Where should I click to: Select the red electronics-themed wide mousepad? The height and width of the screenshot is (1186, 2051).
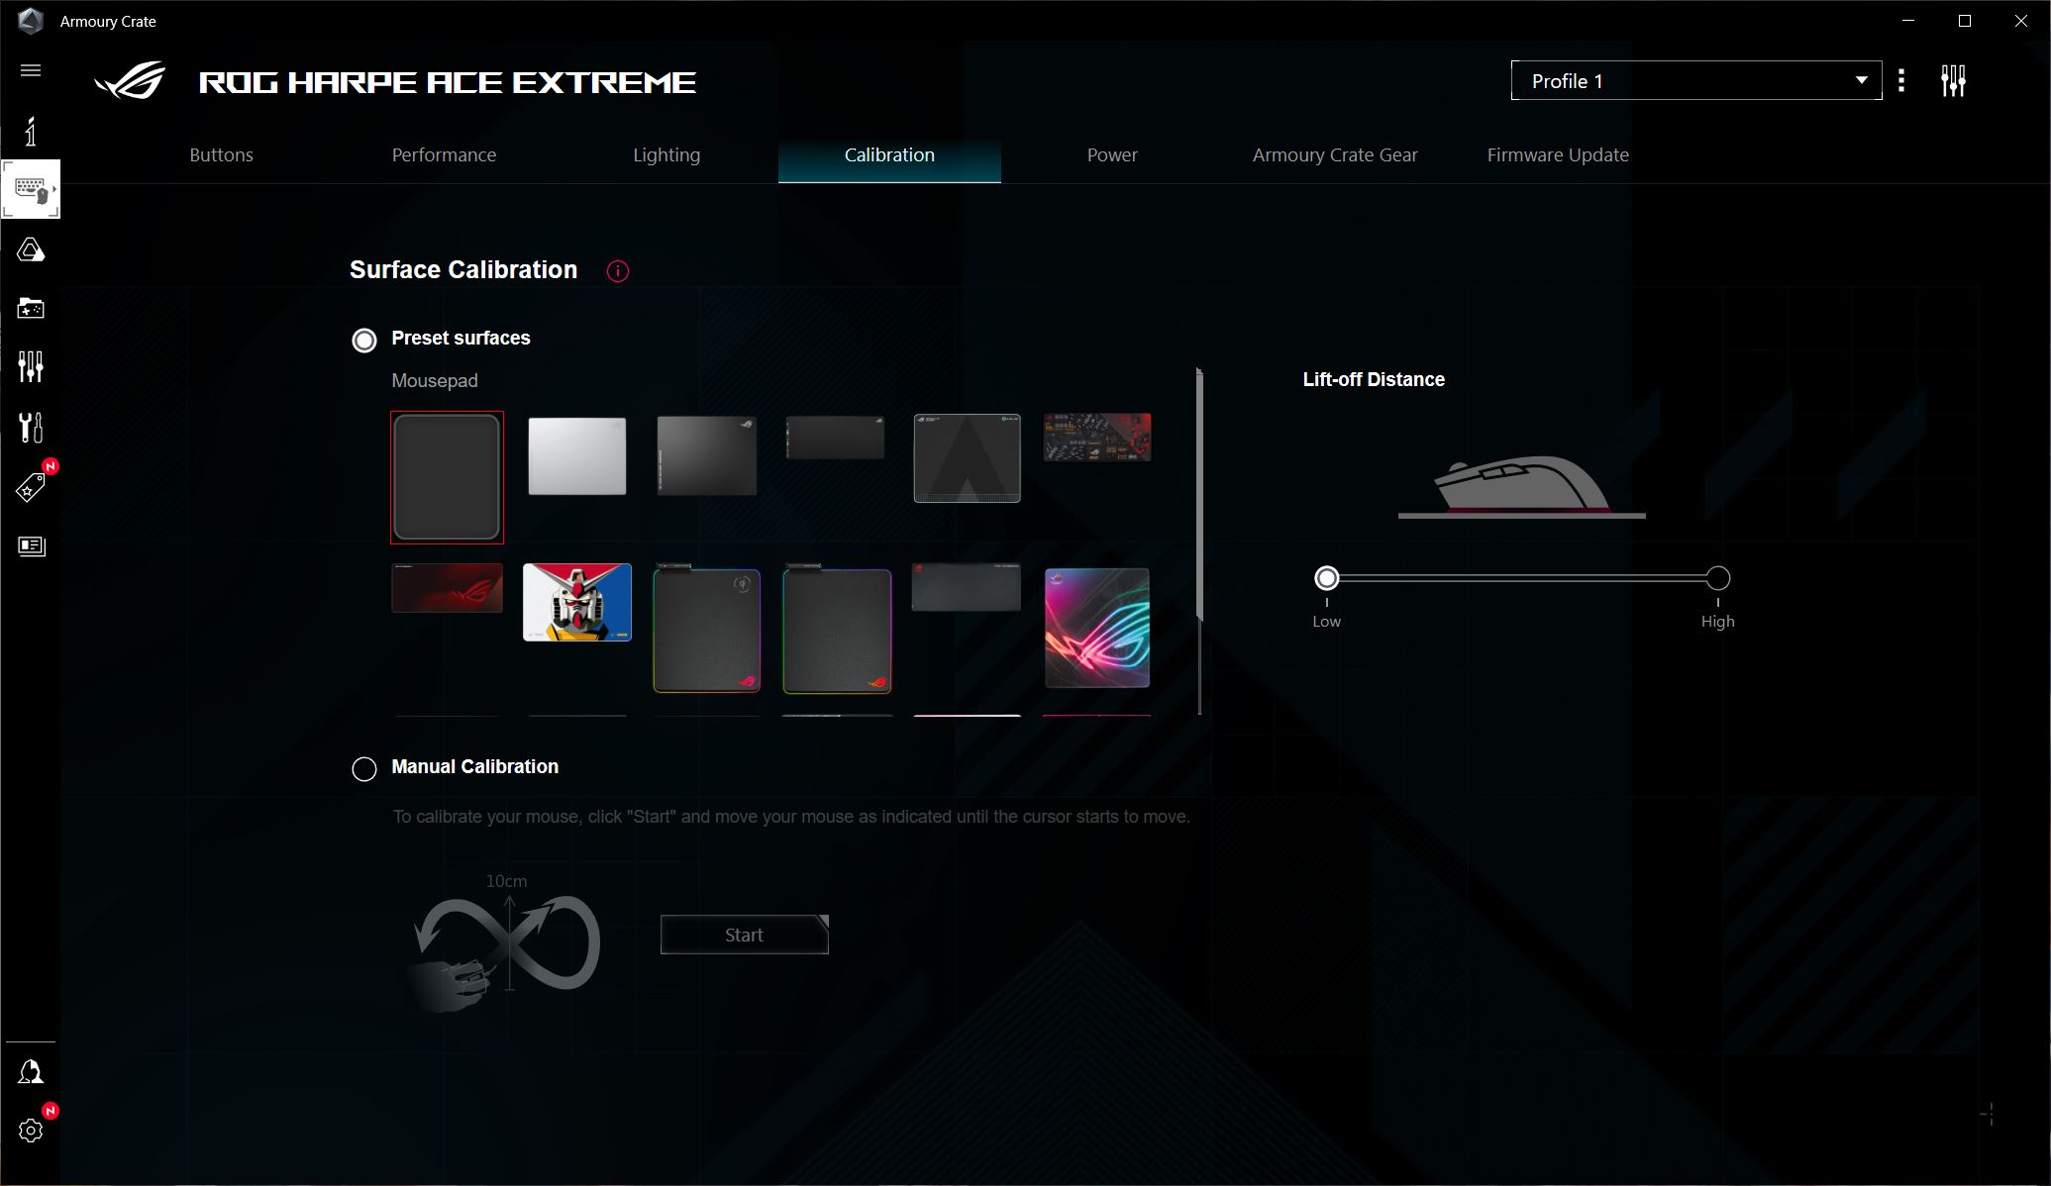pyautogui.click(x=1097, y=438)
